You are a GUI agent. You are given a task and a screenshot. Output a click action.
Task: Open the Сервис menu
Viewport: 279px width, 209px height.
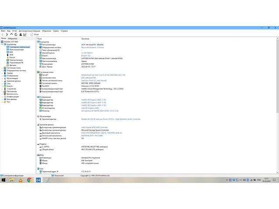(x=56, y=31)
